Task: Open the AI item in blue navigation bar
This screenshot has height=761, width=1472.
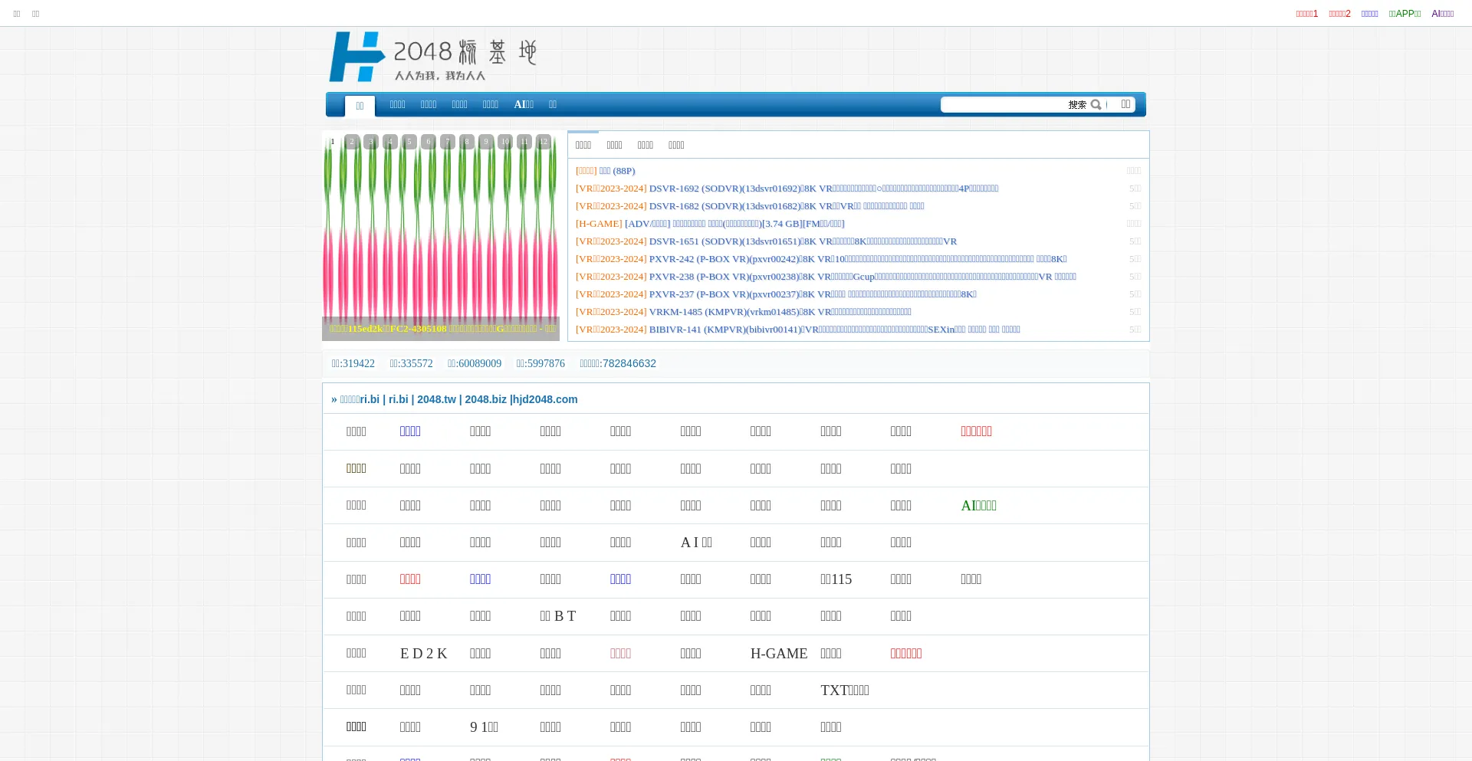Action: pyautogui.click(x=524, y=105)
